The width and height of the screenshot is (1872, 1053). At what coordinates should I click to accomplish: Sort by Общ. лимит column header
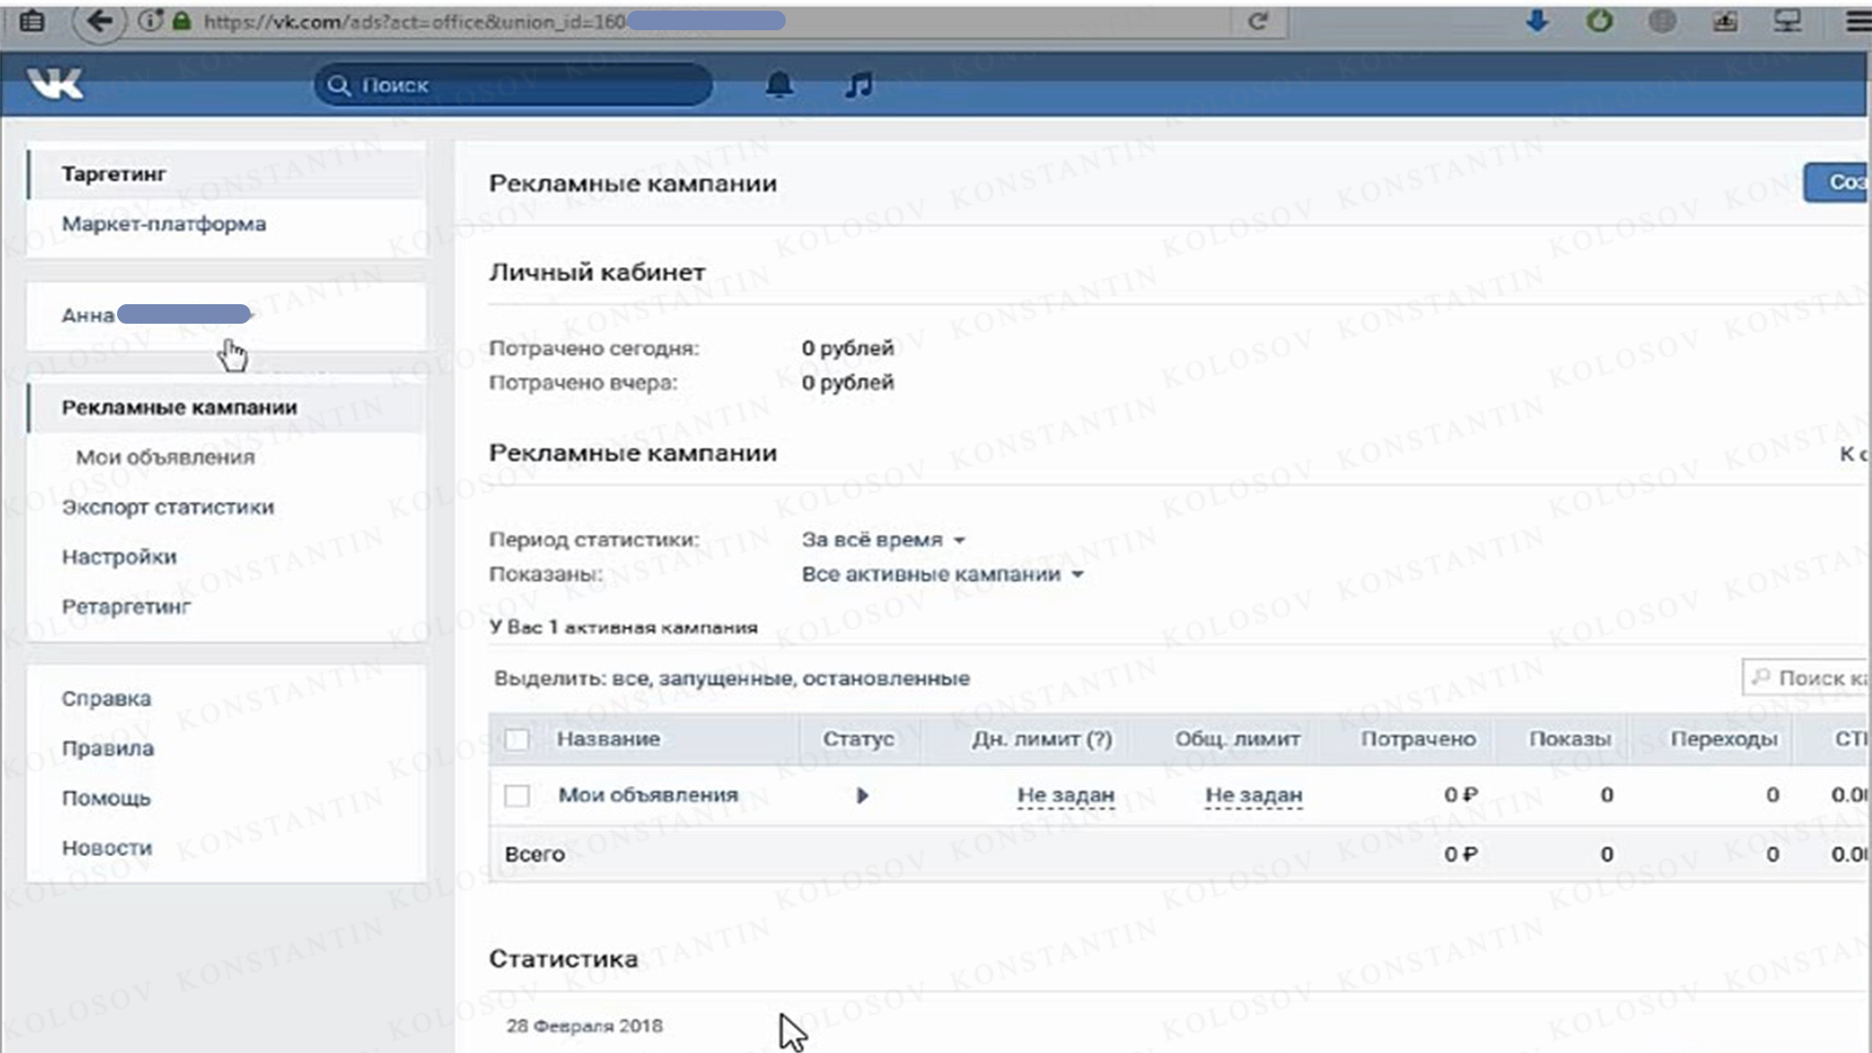[1237, 740]
